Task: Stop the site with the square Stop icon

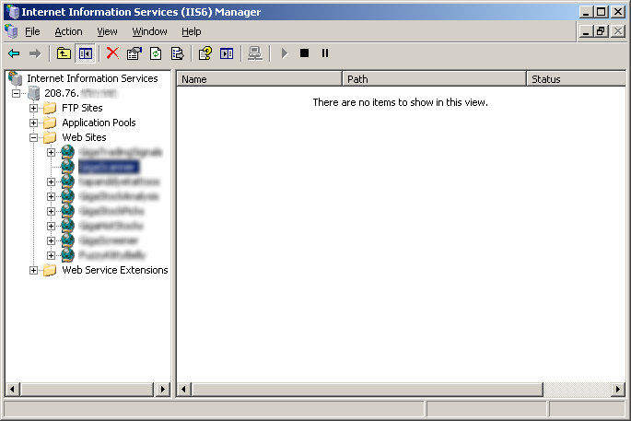Action: 305,53
